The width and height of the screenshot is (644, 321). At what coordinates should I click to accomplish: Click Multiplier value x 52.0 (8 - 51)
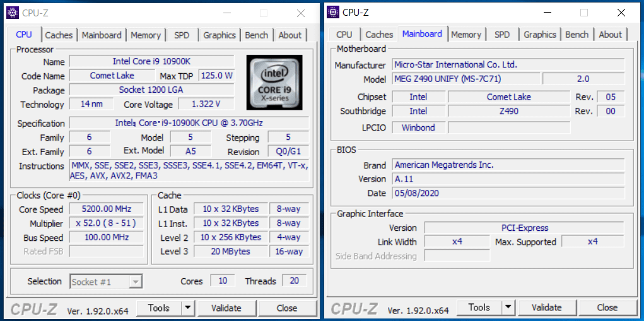[x=107, y=223]
